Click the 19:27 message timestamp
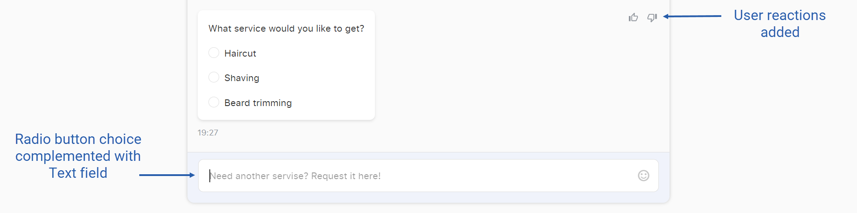This screenshot has height=213, width=857. pyautogui.click(x=208, y=133)
